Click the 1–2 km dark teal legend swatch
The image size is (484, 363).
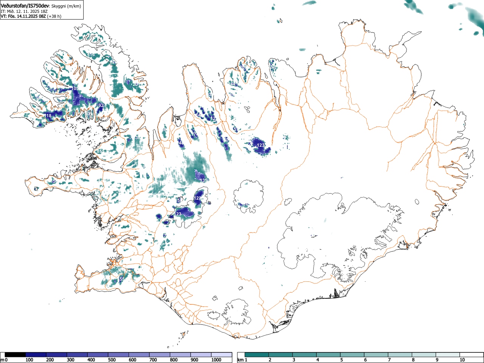(x=257, y=355)
